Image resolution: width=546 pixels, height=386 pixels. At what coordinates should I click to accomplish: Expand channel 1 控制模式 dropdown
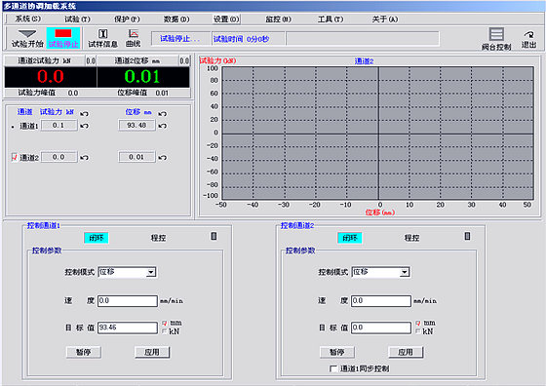click(151, 272)
